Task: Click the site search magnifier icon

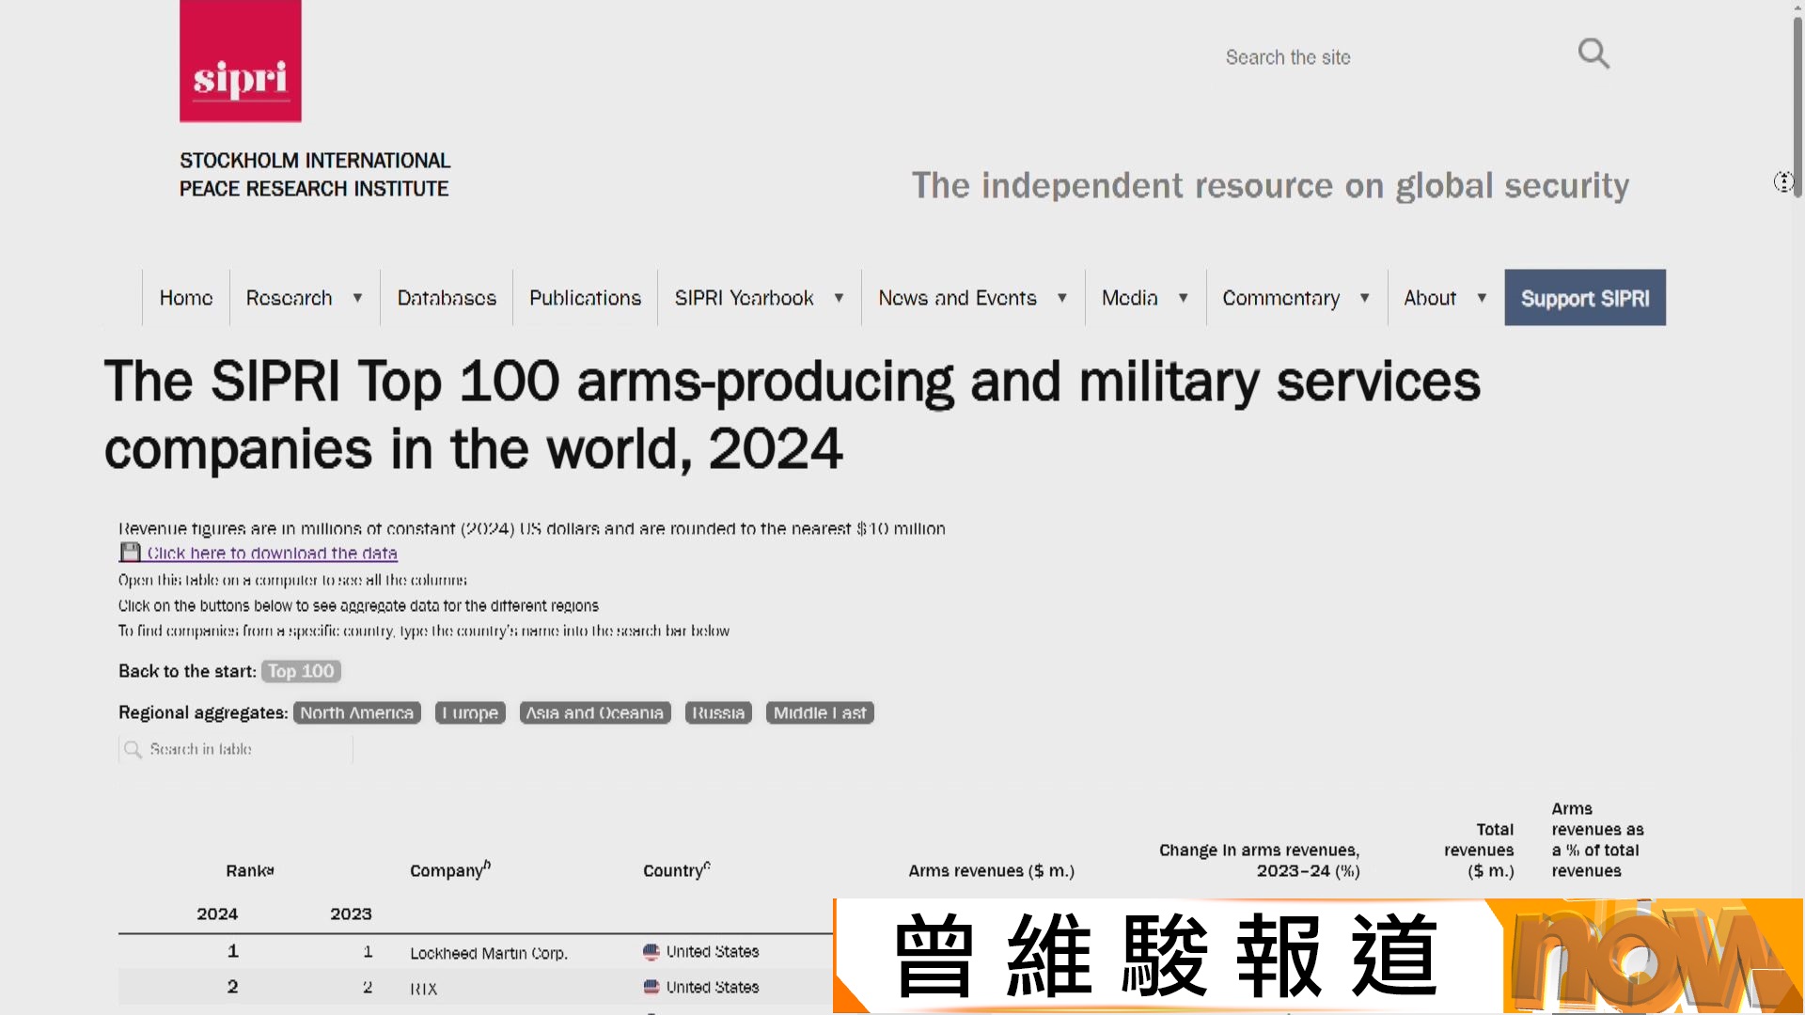Action: click(x=1593, y=54)
